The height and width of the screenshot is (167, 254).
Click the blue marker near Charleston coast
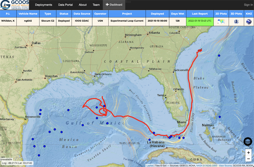(x=219, y=56)
